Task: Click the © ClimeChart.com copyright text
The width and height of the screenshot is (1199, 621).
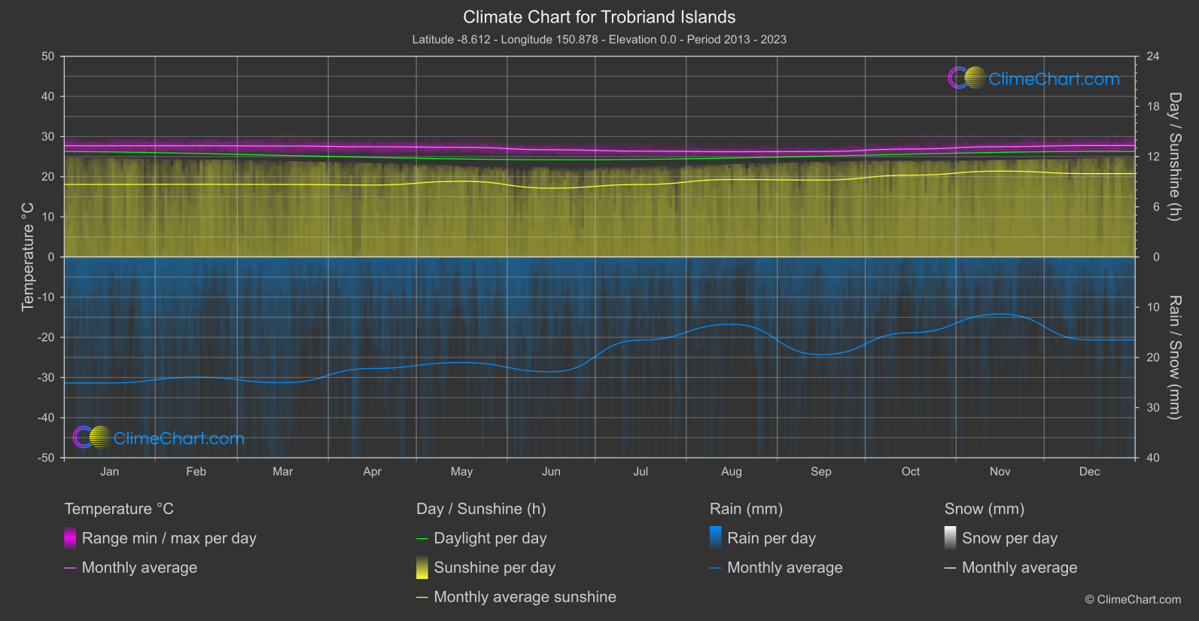Action: click(x=1133, y=599)
